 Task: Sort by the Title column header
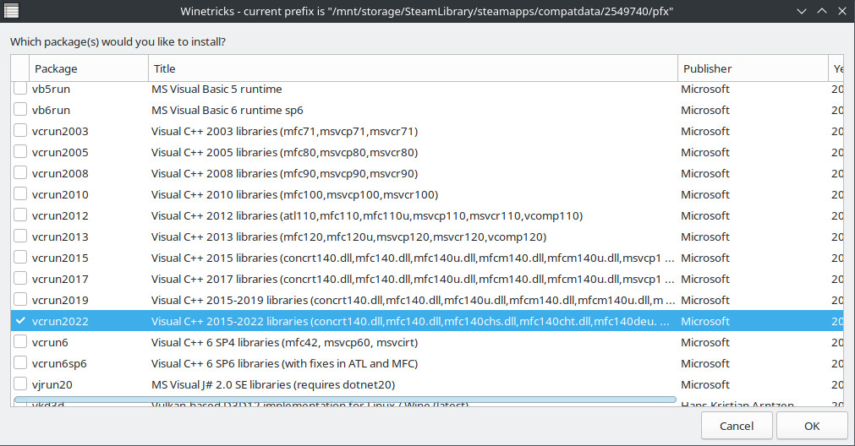point(413,68)
